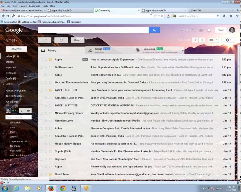This screenshot has width=241, height=192.
Task: Go to older emails with next arrow
Action: (x=202, y=40)
